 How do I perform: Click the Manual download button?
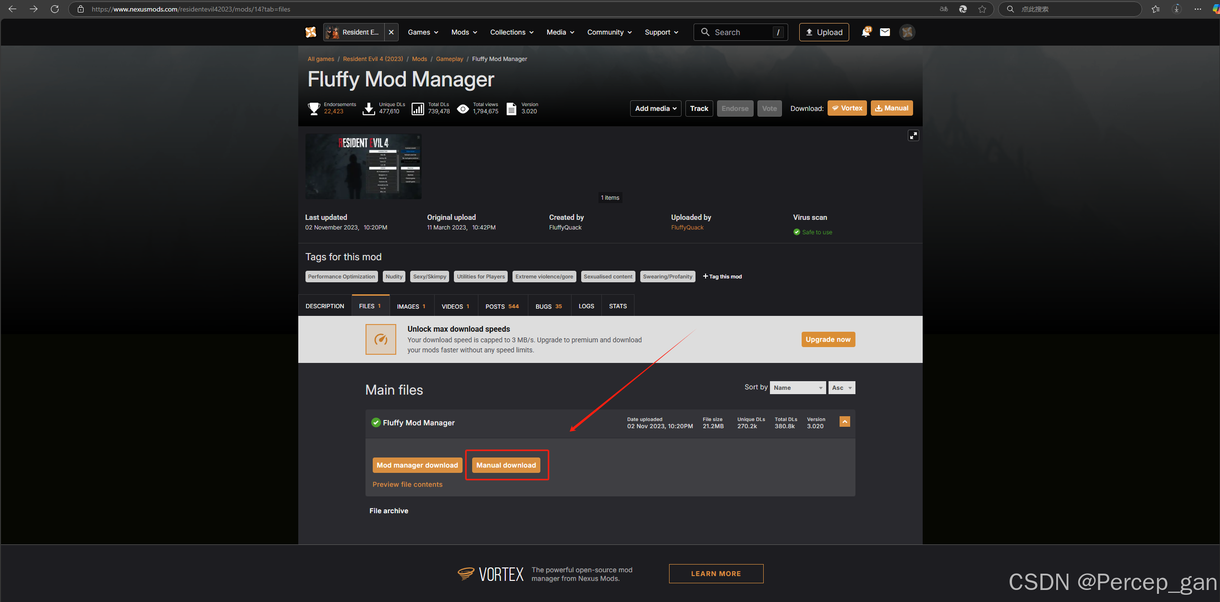(506, 465)
